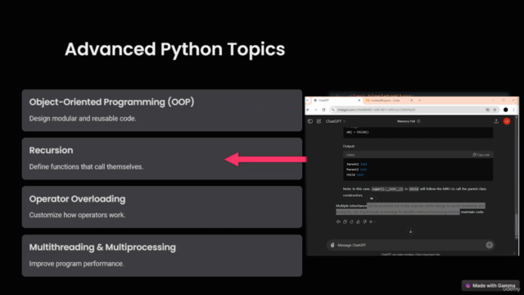Click the eye-slash icon in the address bar

[x=488, y=110]
